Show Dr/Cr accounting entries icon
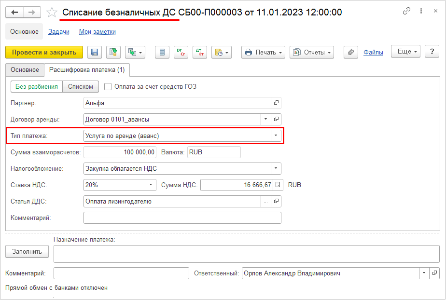The height and width of the screenshot is (300, 446). coord(181,52)
